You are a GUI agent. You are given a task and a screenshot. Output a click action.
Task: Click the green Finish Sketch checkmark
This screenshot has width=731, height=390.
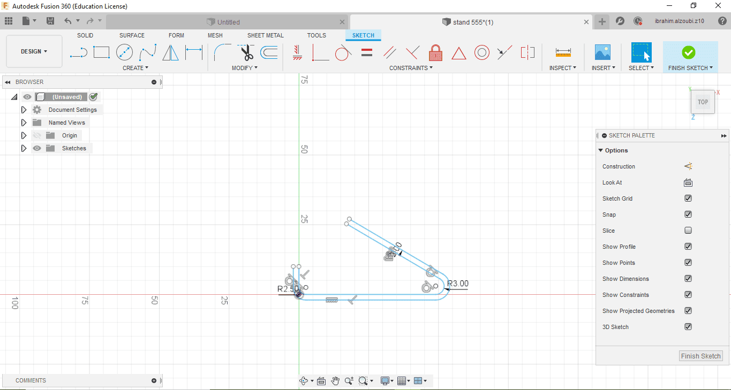[x=689, y=52]
